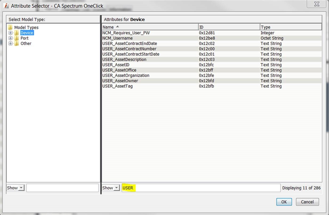Select the NCM_Requires_User_PW attribute row

pyautogui.click(x=212, y=33)
